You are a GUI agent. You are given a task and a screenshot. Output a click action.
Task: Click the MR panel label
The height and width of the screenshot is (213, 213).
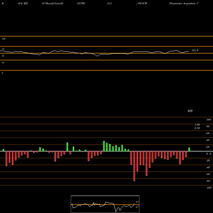pos(190,111)
